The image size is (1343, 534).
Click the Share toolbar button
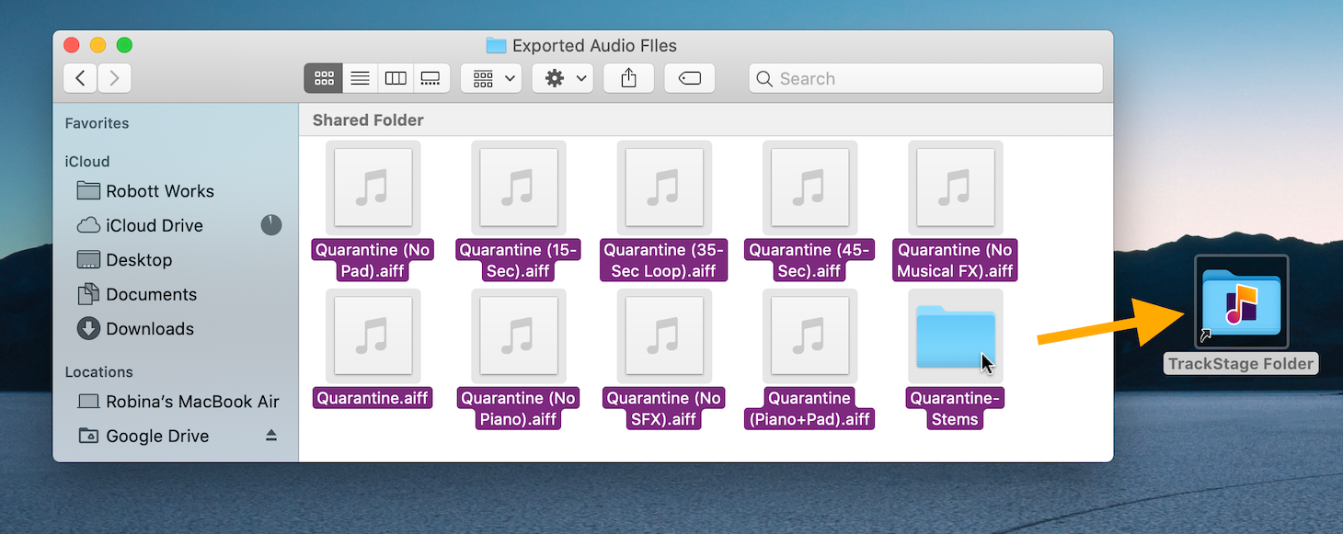(629, 78)
